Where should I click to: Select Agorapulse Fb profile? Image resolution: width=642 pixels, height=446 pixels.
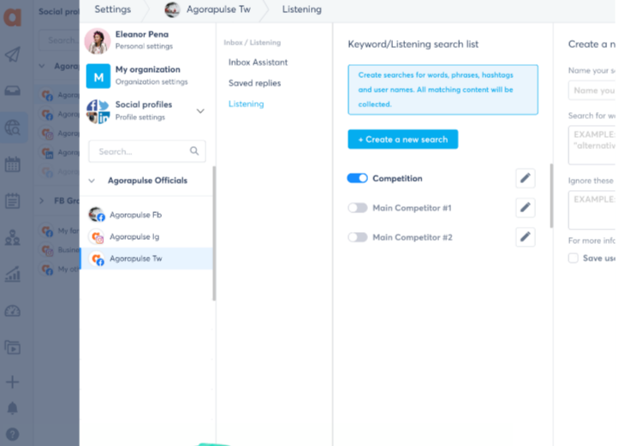click(x=146, y=215)
